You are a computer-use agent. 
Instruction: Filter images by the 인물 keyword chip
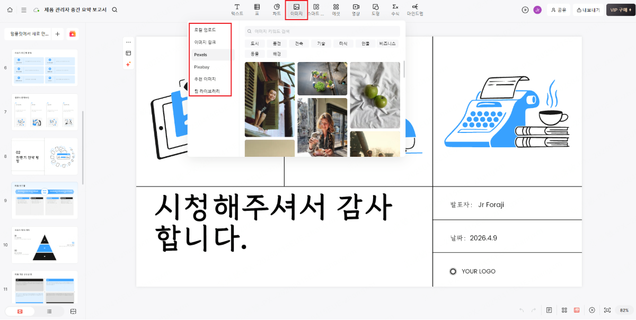(x=365, y=43)
